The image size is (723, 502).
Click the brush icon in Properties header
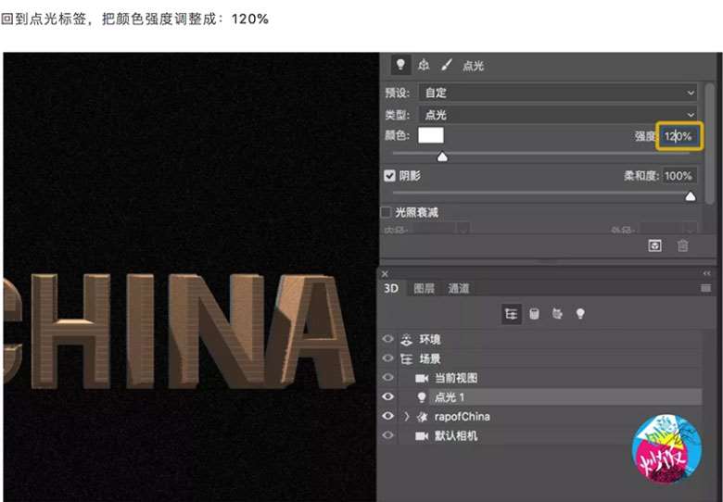tap(447, 65)
